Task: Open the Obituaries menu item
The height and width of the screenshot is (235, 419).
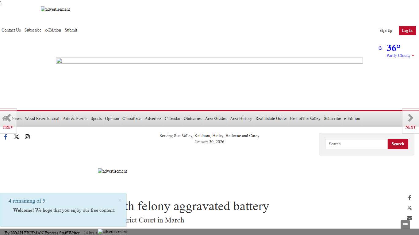Action: coord(192,118)
